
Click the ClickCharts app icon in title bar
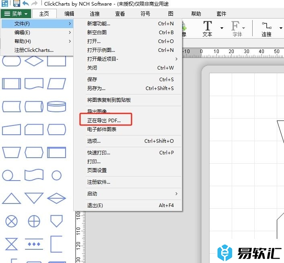point(5,3)
